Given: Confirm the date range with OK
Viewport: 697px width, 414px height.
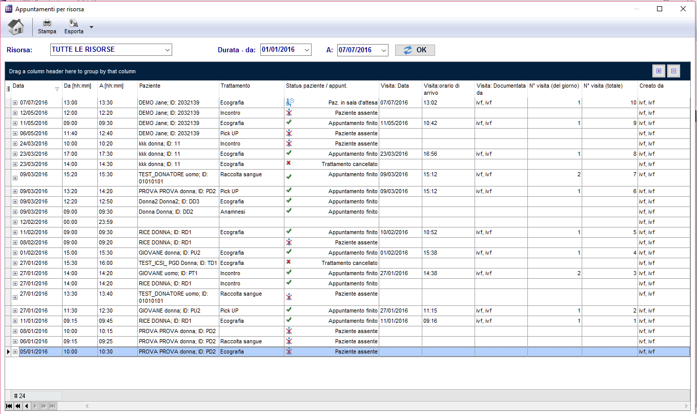Looking at the screenshot, I should 415,50.
